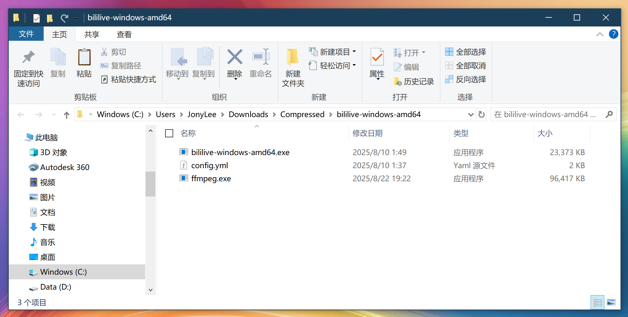This screenshot has width=628, height=317.
Task: Navigate up one folder level
Action: tap(66, 115)
